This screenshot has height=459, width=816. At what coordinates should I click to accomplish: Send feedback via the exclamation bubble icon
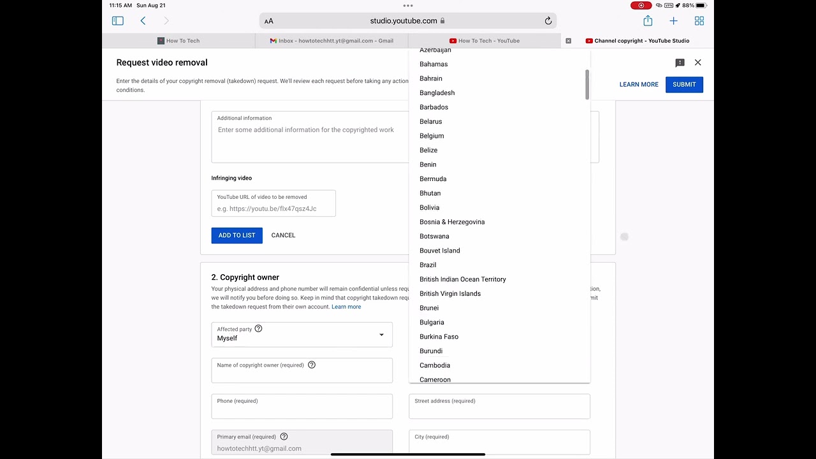pyautogui.click(x=680, y=62)
